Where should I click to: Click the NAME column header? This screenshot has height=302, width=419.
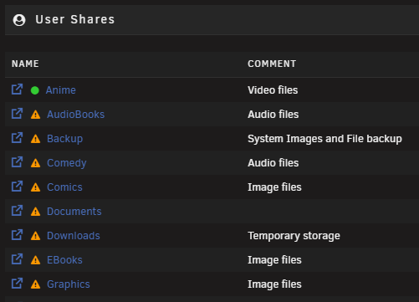coord(25,64)
